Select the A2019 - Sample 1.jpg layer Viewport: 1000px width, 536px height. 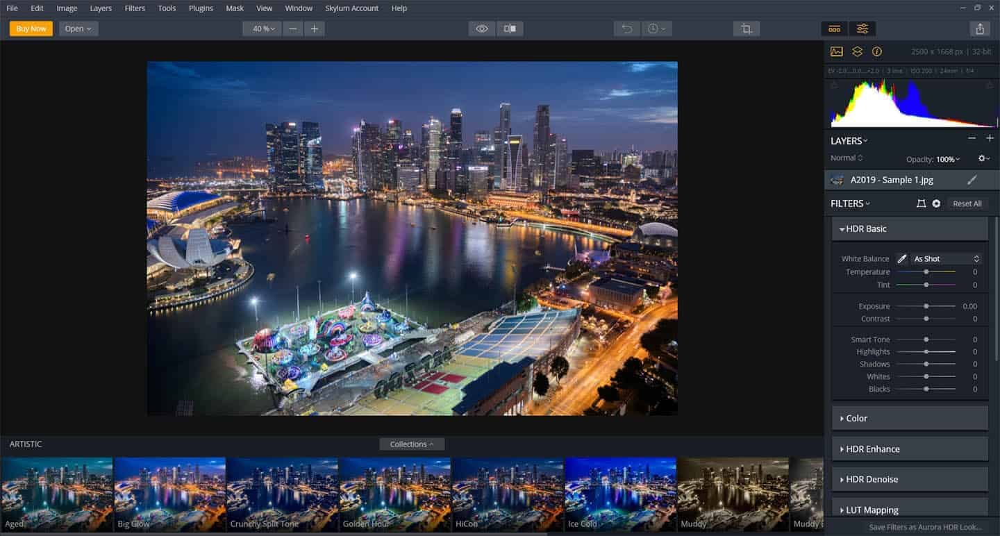click(x=912, y=180)
